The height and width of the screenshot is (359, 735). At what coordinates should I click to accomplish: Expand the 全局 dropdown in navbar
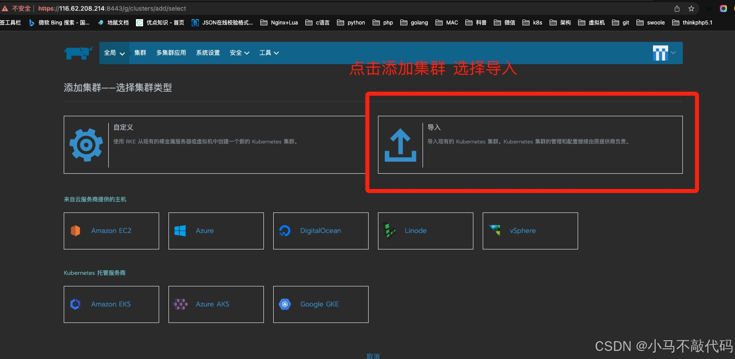coord(114,53)
